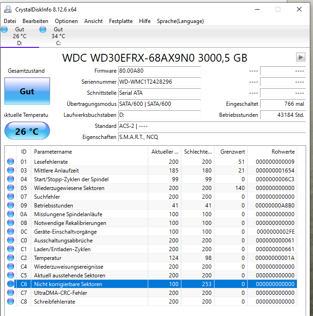Select the Lesefehlerrate parameter name
The width and height of the screenshot is (313, 316).
(x=51, y=161)
